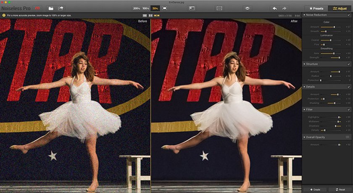
Task: Click the Before label
Action: point(142,21)
